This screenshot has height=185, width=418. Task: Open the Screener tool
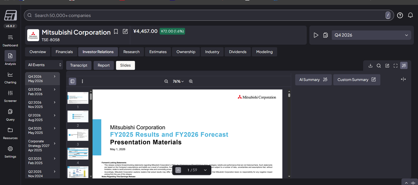(x=10, y=93)
